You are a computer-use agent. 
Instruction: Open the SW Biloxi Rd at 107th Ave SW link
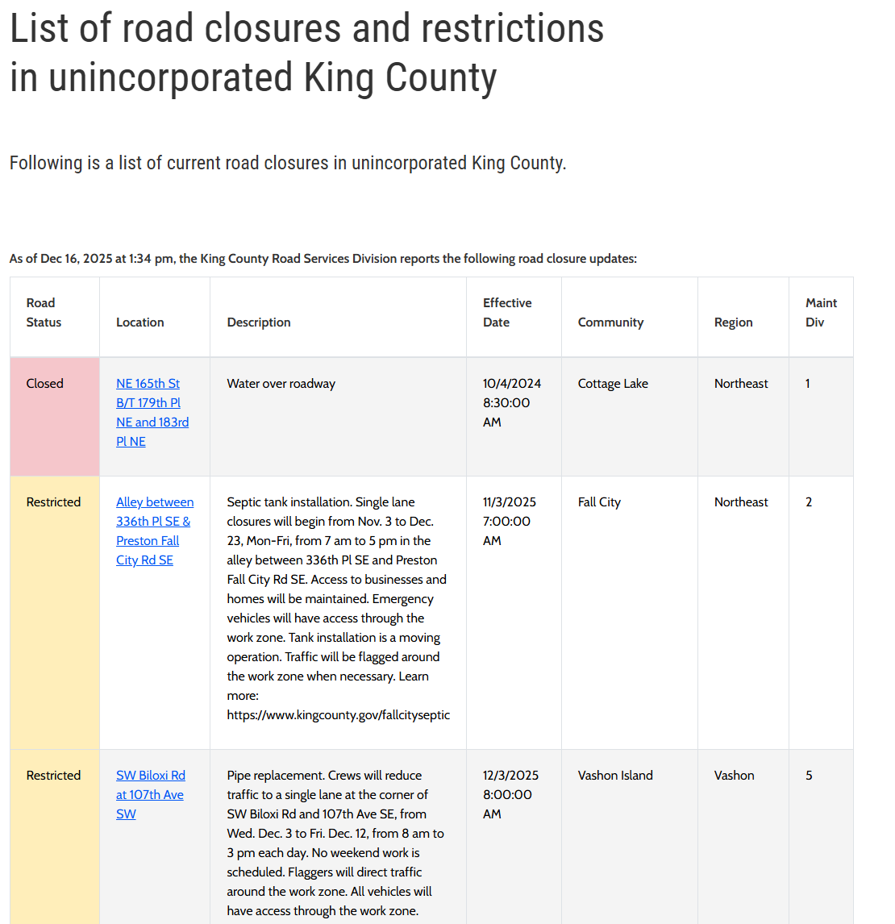[151, 794]
